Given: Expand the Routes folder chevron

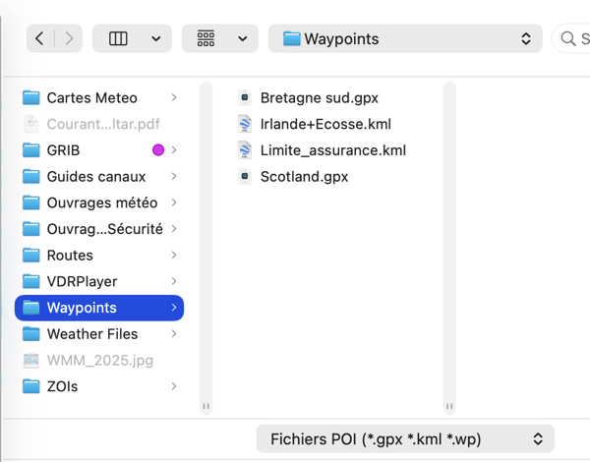Looking at the screenshot, I should pos(174,256).
